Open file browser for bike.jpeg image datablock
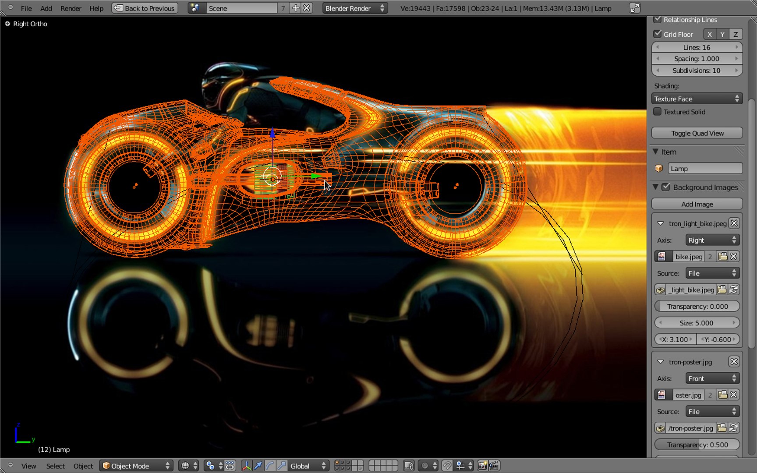This screenshot has height=473, width=757. click(723, 257)
